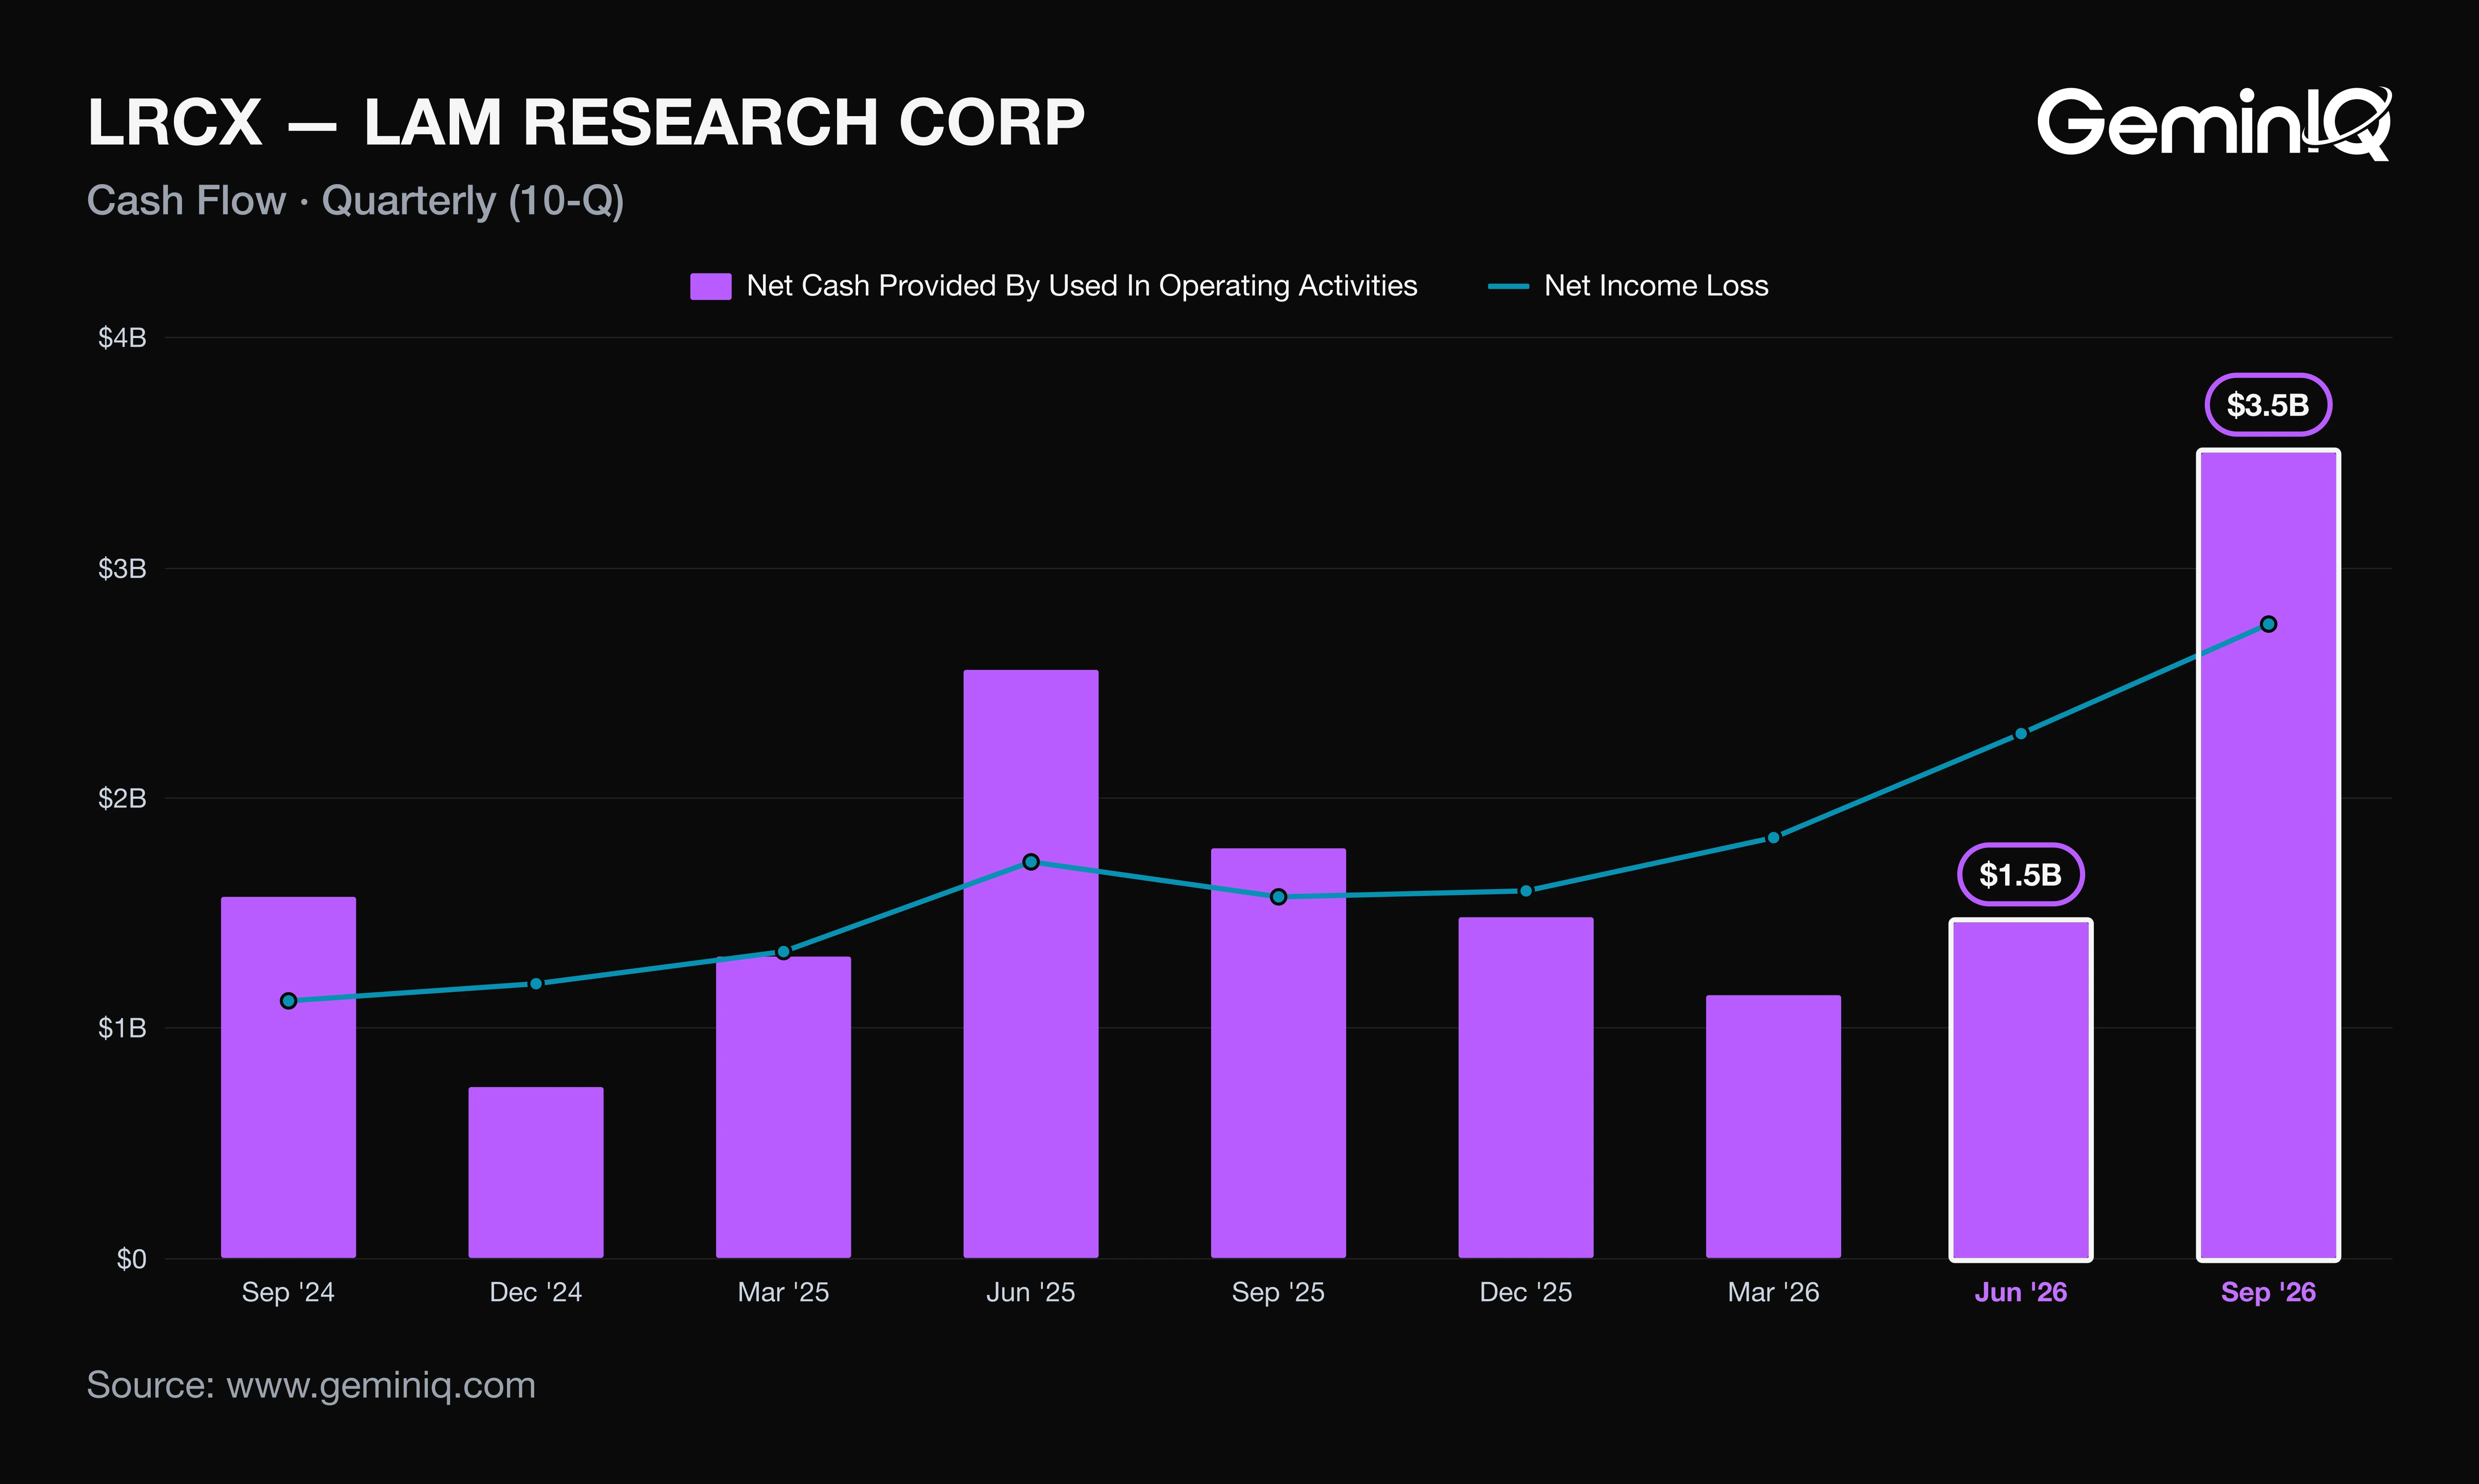Viewport: 2479px width, 1484px height.
Task: Toggle Net Income Loss legend line
Action: 1508,286
